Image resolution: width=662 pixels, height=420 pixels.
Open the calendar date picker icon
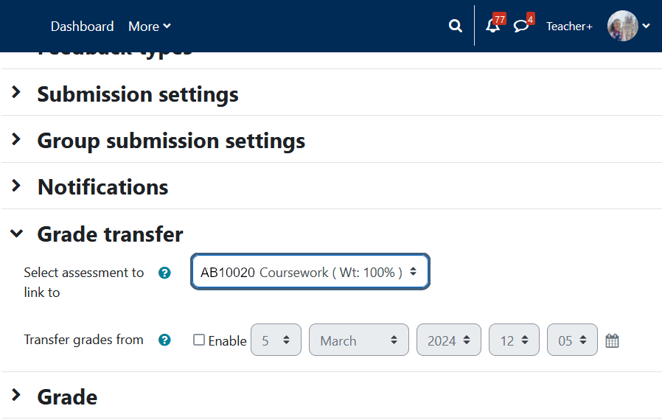612,340
